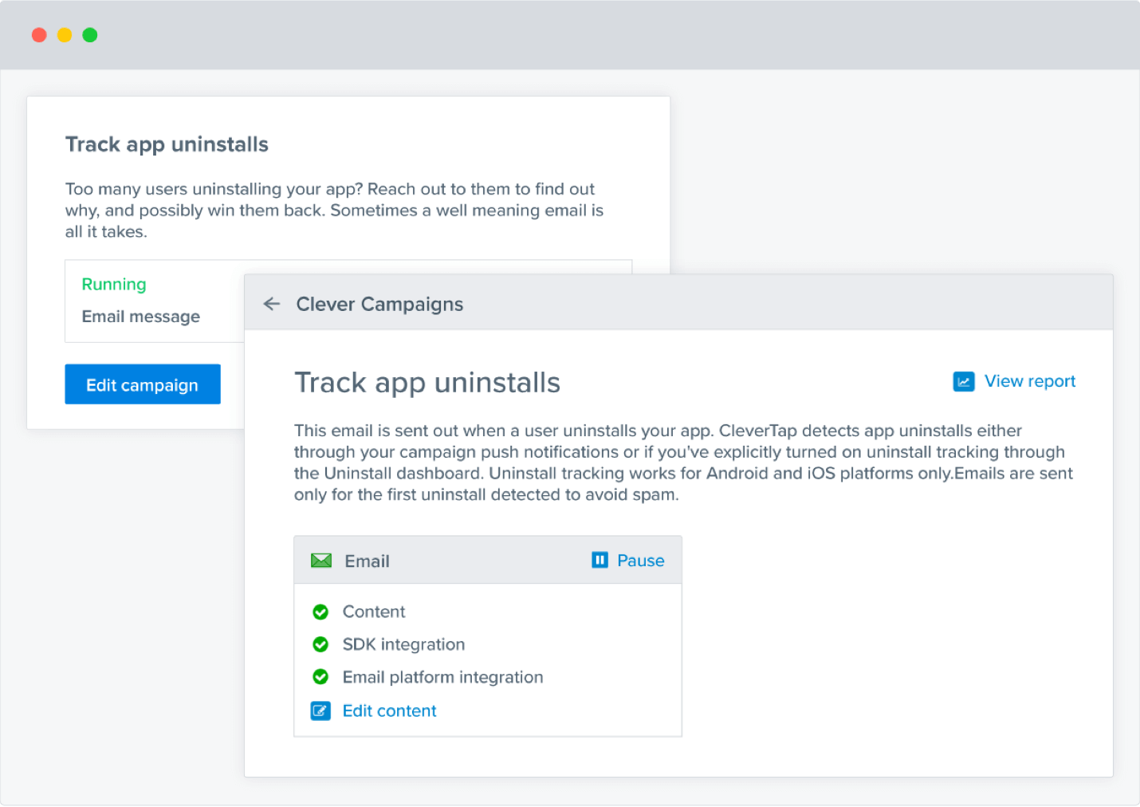Click the checkmark icon beside SDK integration
The image size is (1140, 807).
pos(320,644)
